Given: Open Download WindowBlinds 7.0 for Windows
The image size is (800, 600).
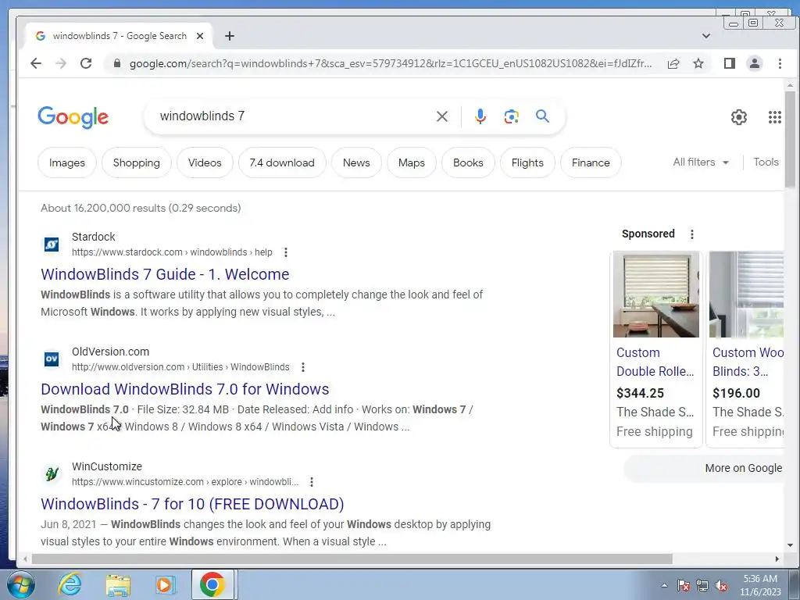Looking at the screenshot, I should (184, 389).
